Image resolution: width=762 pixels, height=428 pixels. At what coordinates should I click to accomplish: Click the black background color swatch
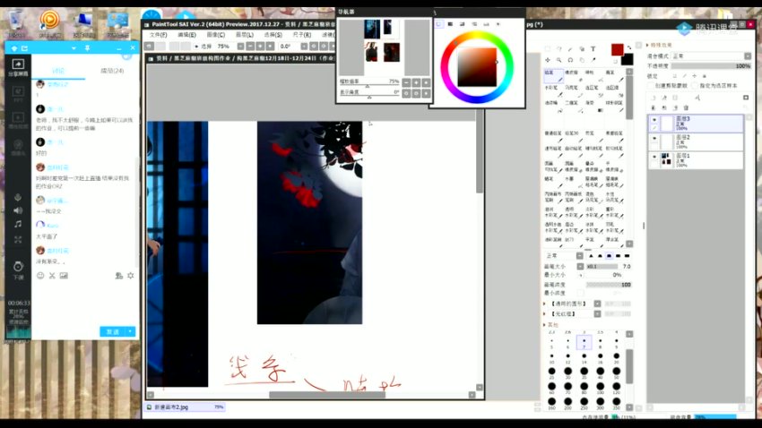click(x=627, y=60)
